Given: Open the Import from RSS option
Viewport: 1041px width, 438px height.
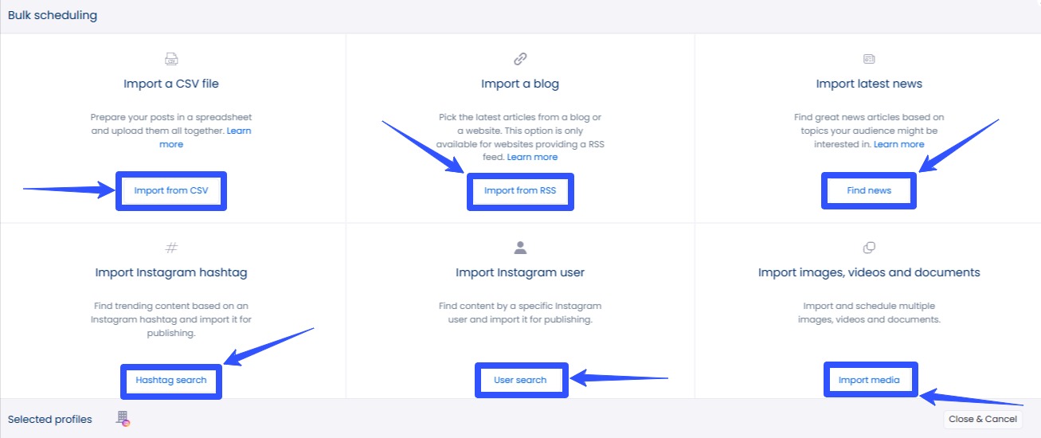Looking at the screenshot, I should click(x=520, y=191).
